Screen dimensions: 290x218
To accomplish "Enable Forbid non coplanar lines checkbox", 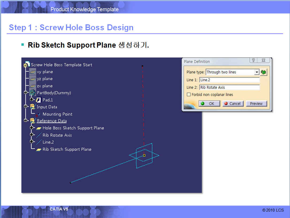I will (x=189, y=95).
